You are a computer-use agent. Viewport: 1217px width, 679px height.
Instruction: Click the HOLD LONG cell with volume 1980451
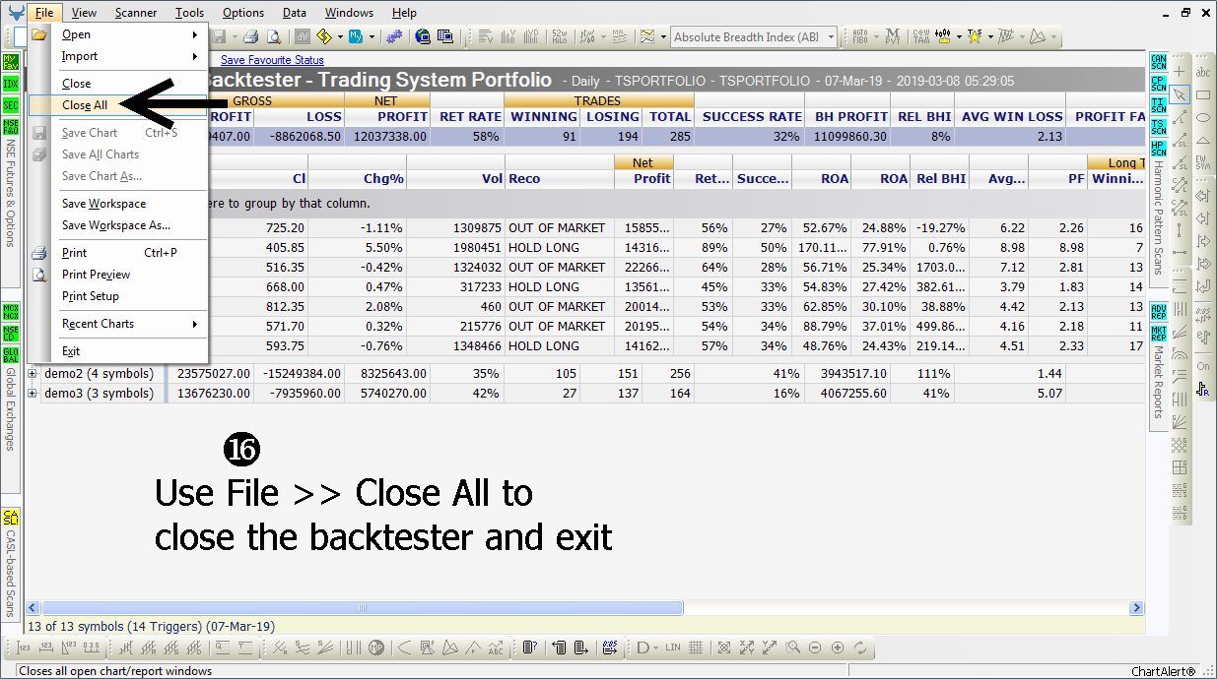point(559,247)
